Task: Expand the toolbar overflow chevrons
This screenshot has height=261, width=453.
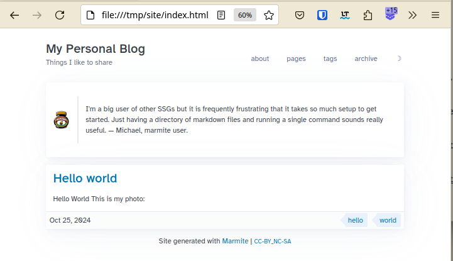Action: (413, 15)
